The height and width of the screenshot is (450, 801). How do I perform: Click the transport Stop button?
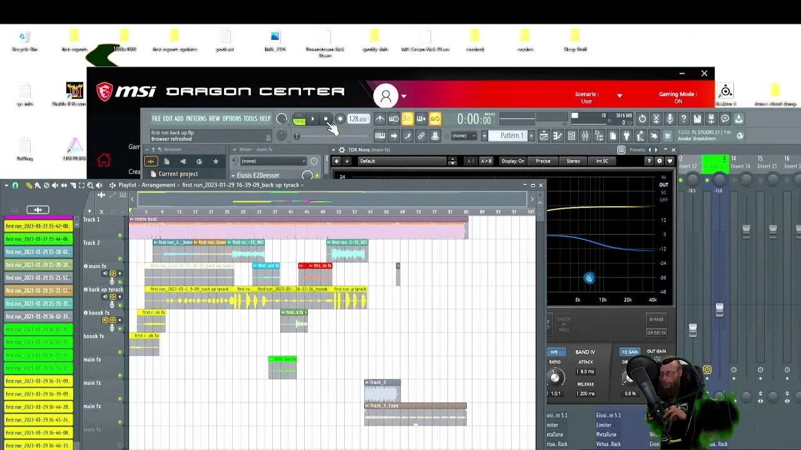tap(325, 119)
